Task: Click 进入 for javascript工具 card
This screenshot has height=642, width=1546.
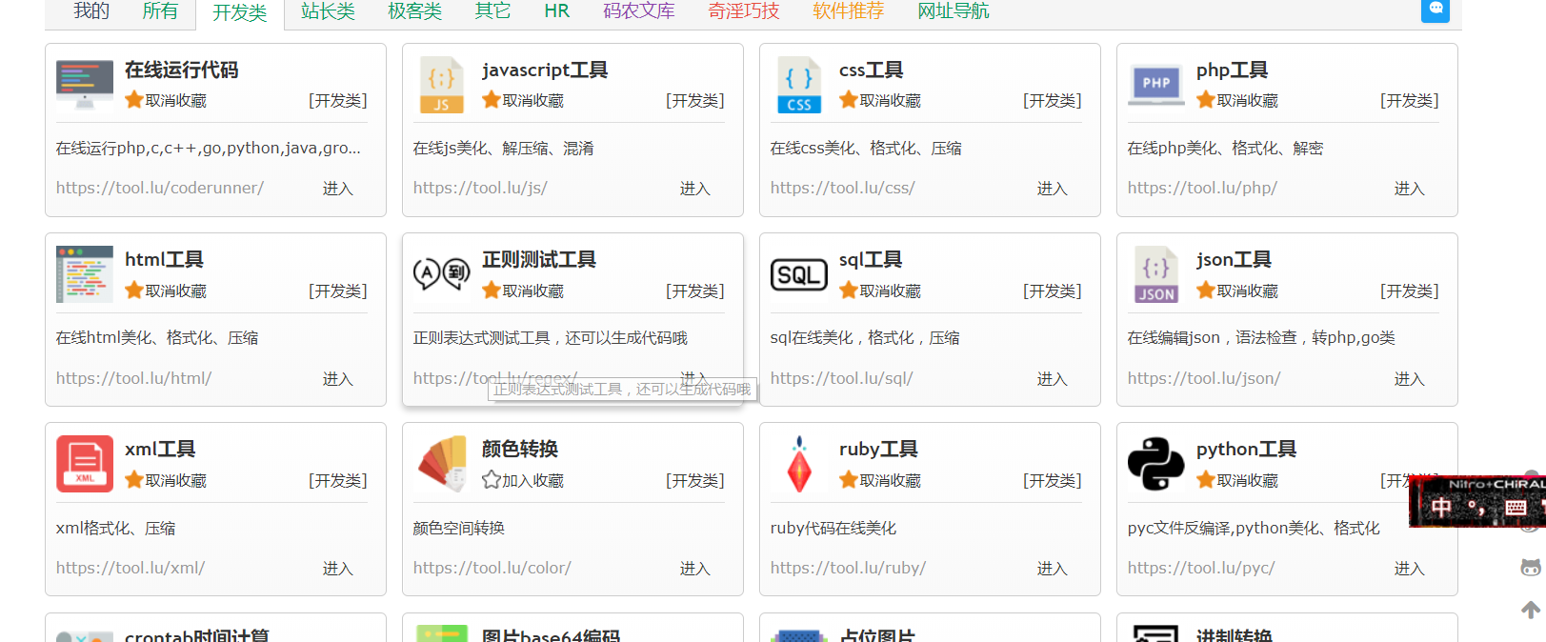Action: point(694,189)
